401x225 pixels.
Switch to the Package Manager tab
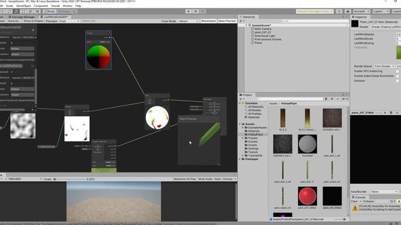coord(21,17)
